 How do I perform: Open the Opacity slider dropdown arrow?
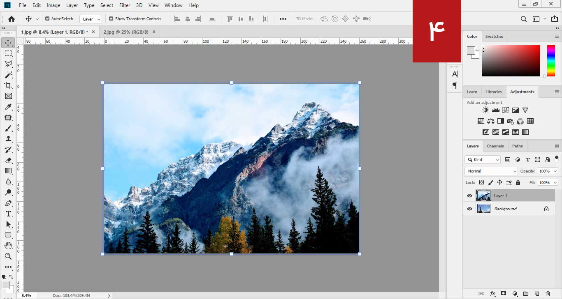click(x=555, y=171)
